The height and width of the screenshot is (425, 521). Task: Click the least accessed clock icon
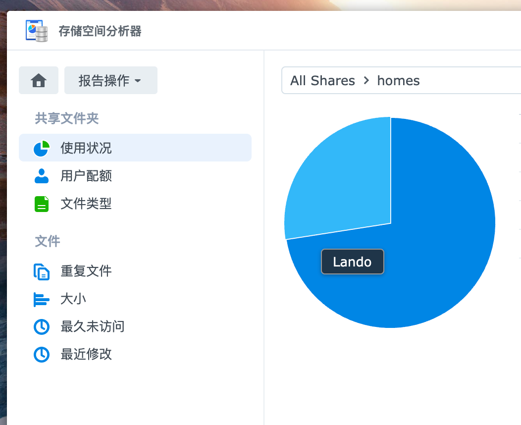pos(42,327)
